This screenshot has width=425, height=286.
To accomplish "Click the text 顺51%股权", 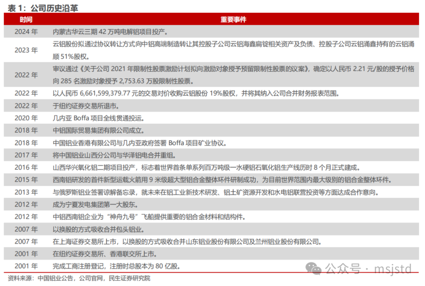I will point(71,56).
